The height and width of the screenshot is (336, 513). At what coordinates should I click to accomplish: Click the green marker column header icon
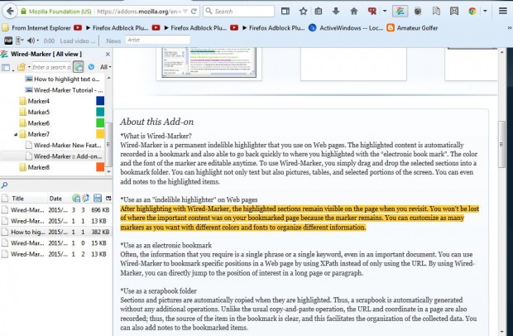[x=76, y=198]
